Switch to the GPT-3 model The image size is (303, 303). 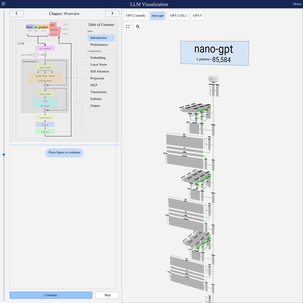click(x=197, y=16)
